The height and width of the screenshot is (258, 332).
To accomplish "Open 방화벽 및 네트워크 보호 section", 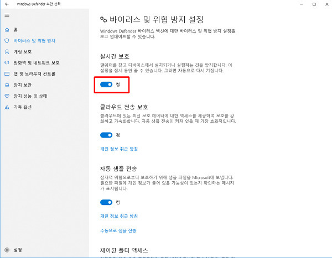I will [37, 63].
